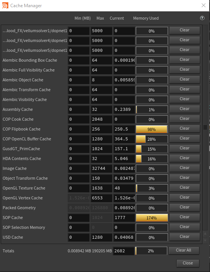The image size is (210, 272).
Task: Click scrollbar up arrow of cache list
Action: pyautogui.click(x=205, y=233)
